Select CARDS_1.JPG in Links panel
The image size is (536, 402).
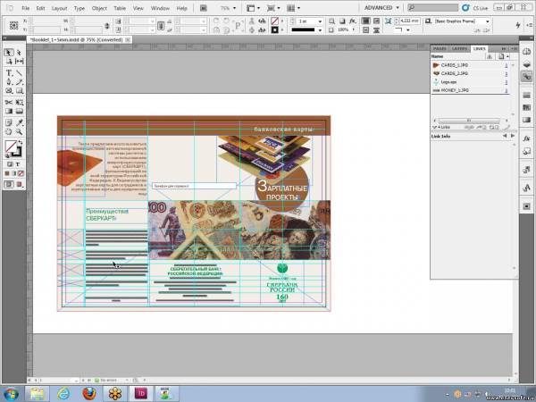[x=471, y=65]
